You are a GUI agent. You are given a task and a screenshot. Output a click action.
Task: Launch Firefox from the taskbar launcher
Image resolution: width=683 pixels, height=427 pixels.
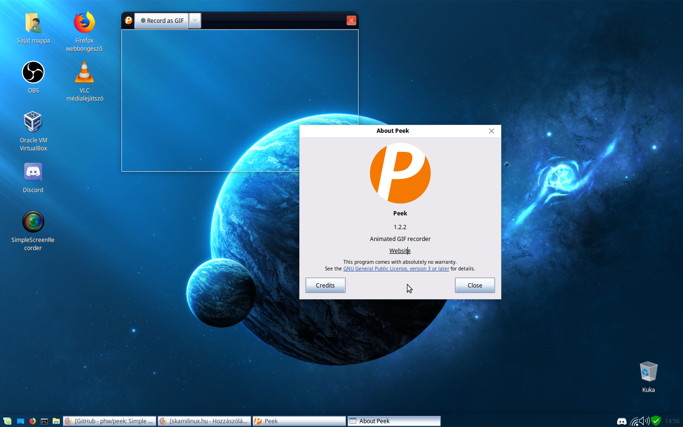point(32,421)
